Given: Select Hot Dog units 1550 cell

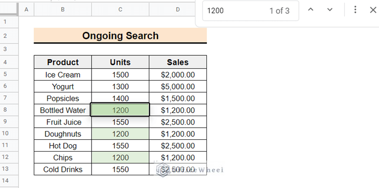Looking at the screenshot, I should pyautogui.click(x=120, y=145).
